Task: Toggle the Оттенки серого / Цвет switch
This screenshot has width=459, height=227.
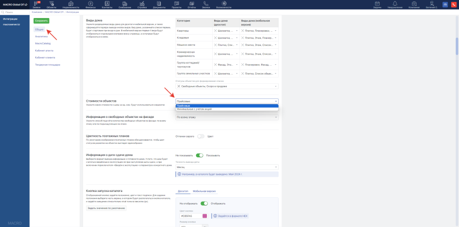Action: coord(200,136)
